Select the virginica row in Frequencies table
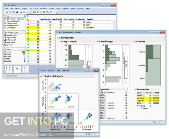Screen dimensions: 169x139 coord(148,101)
